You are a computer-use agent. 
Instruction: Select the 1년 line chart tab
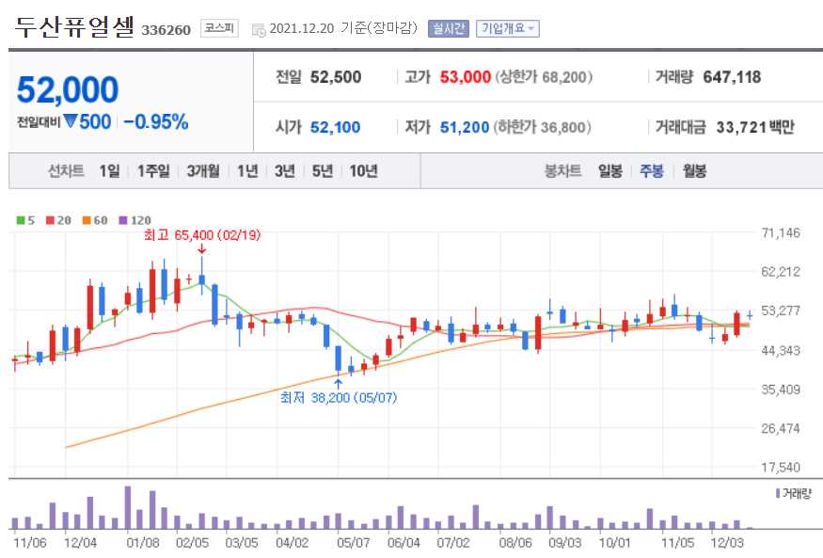tap(247, 171)
